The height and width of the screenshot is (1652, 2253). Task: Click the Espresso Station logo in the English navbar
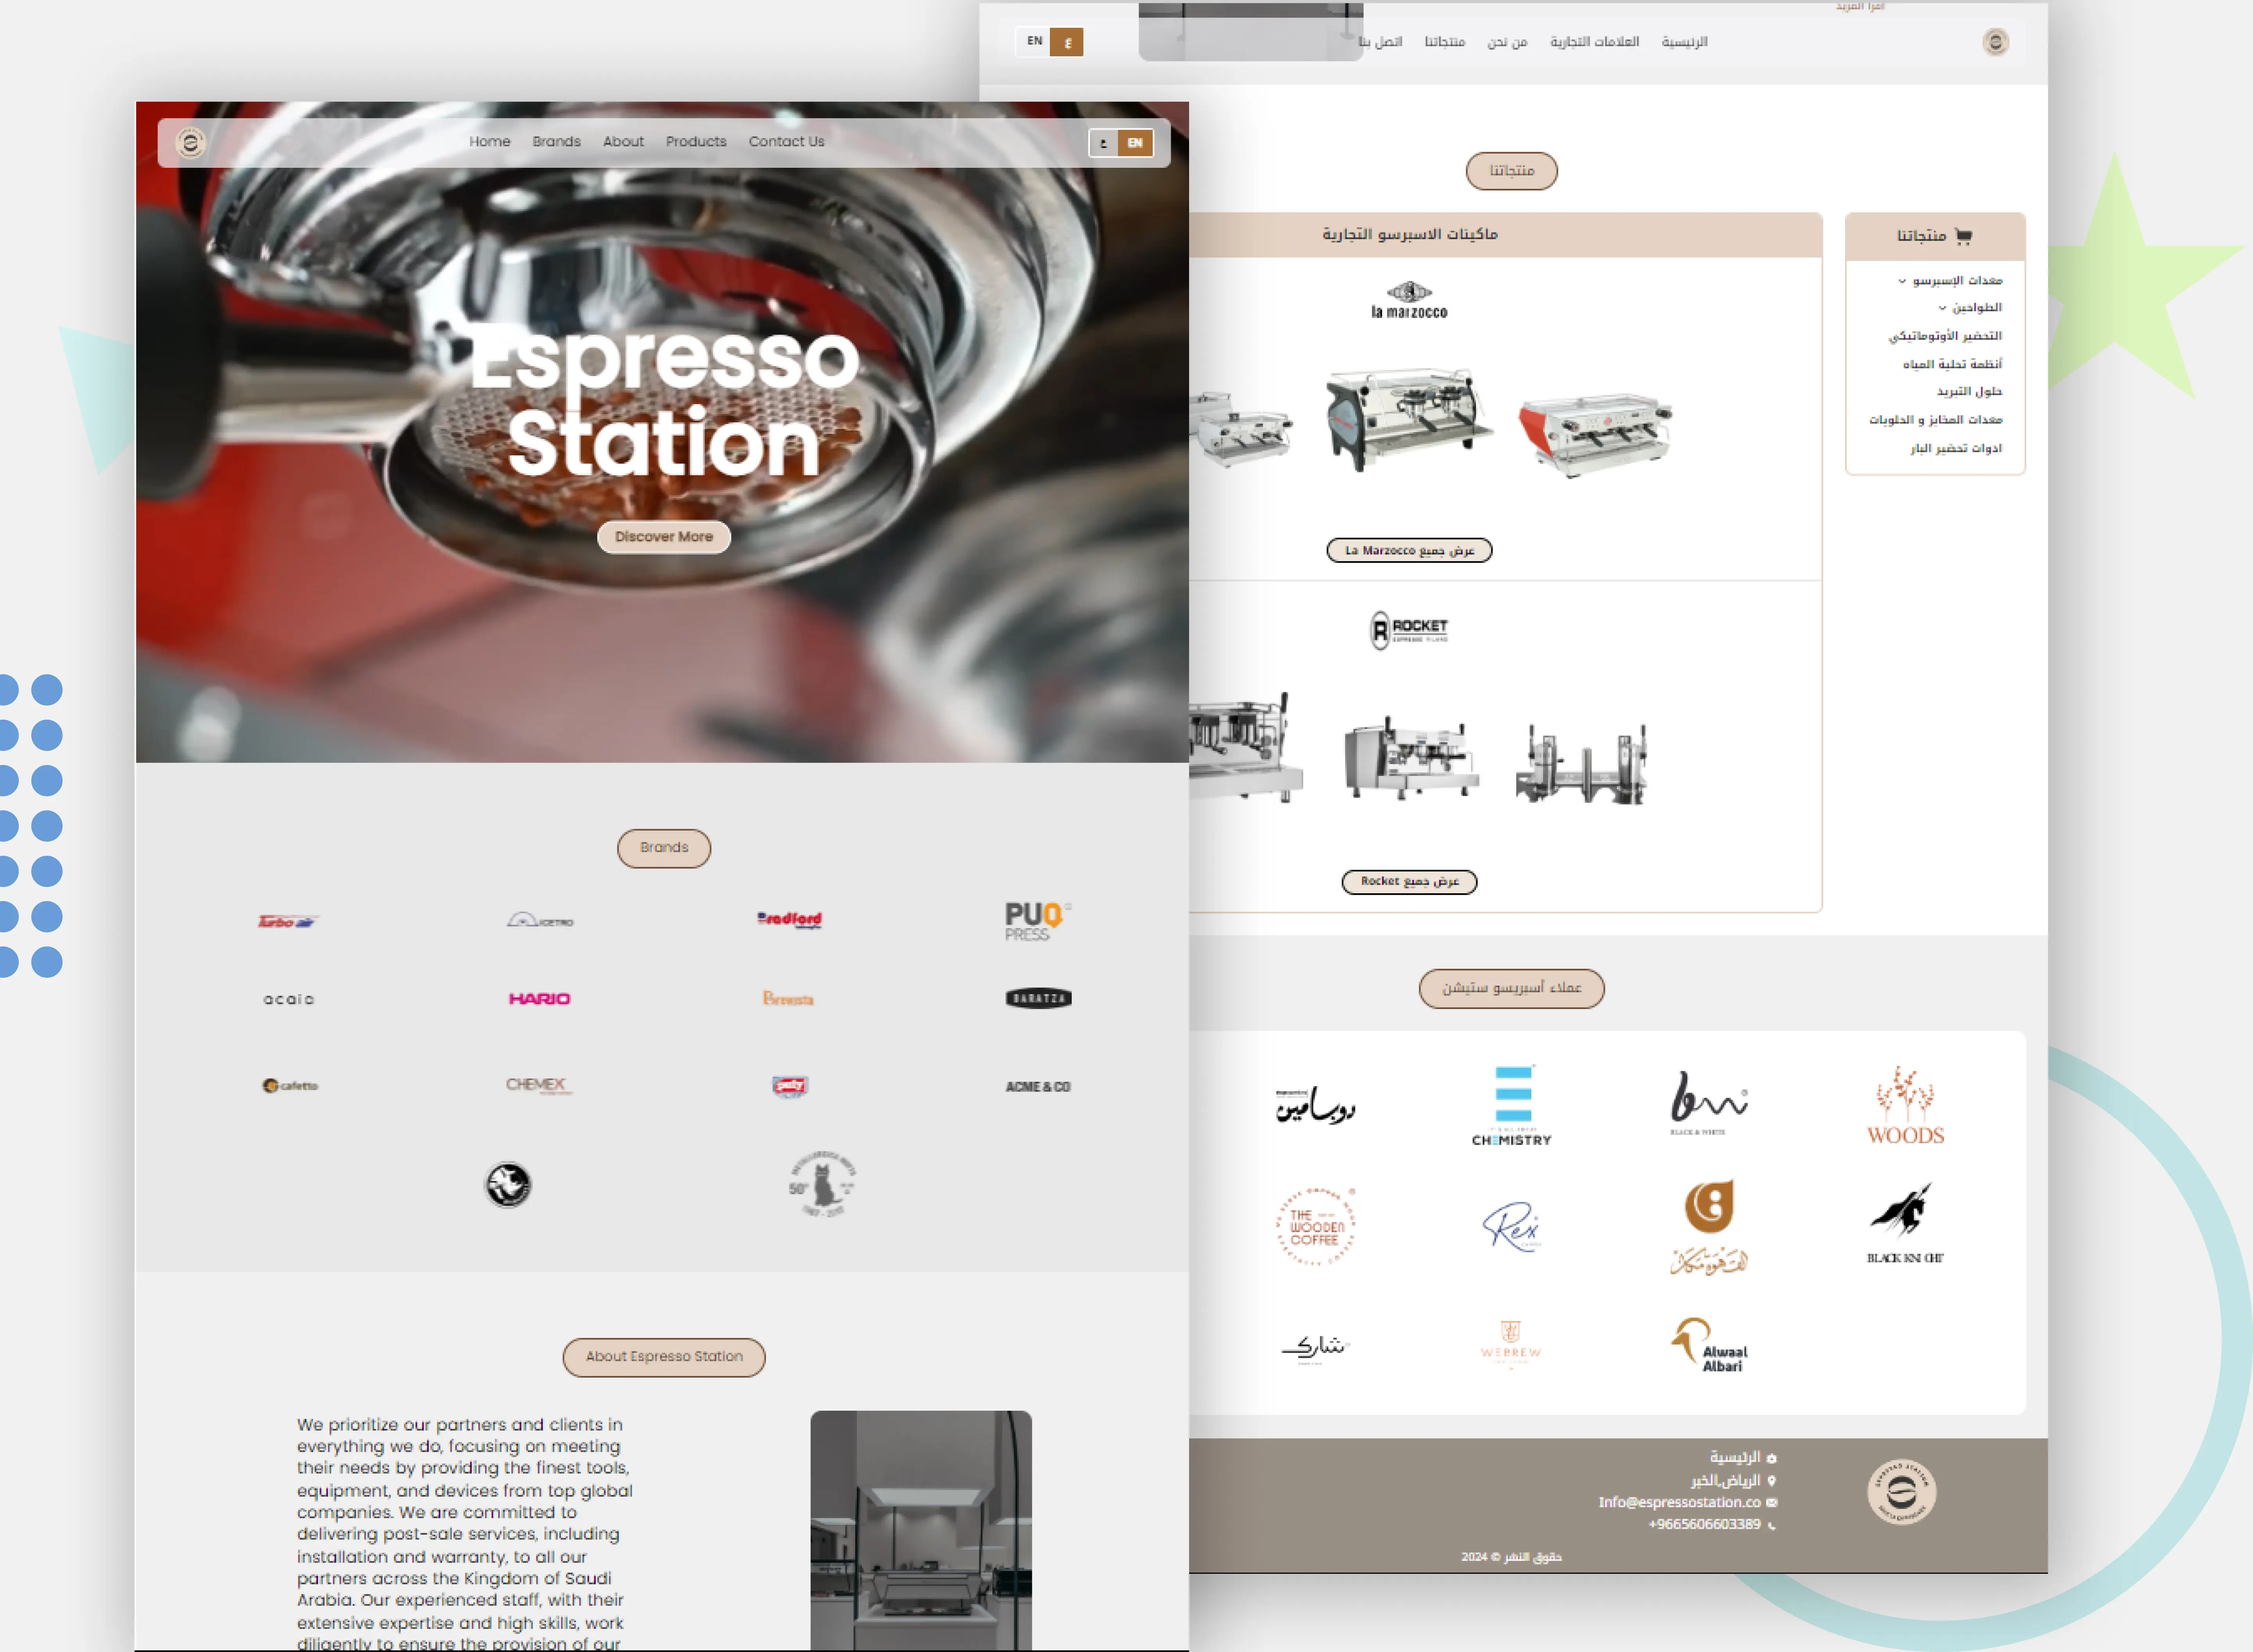pos(190,142)
